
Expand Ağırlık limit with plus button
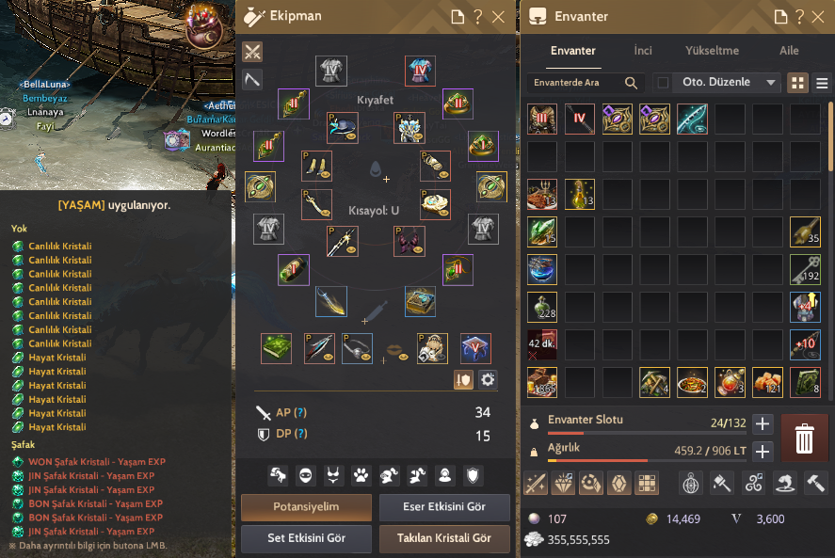[763, 452]
